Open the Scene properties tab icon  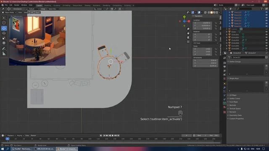point(224,75)
